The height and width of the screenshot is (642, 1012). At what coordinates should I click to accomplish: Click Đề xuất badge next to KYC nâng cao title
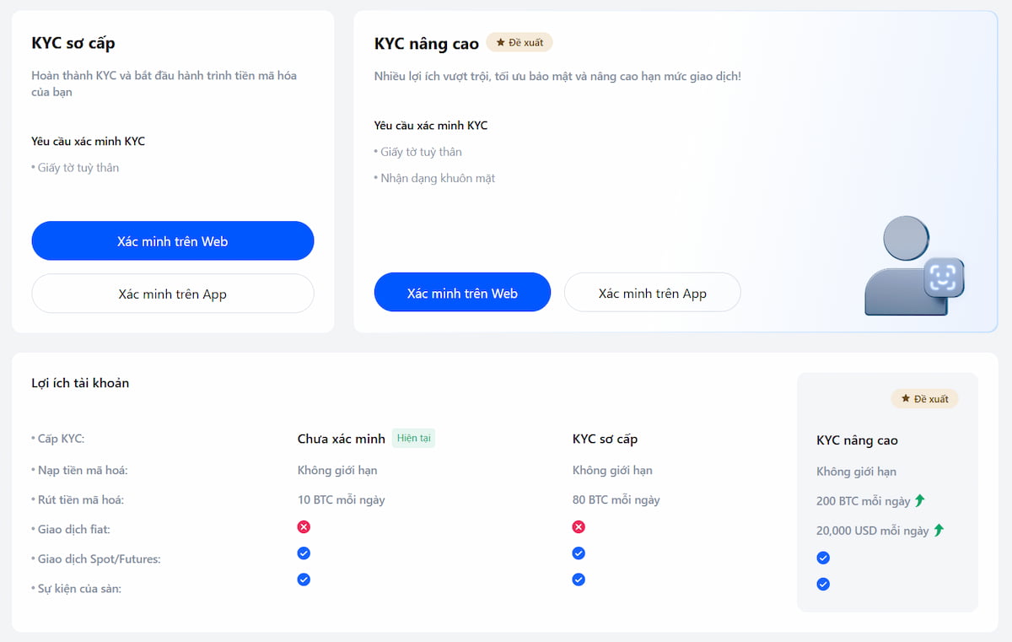coord(519,42)
